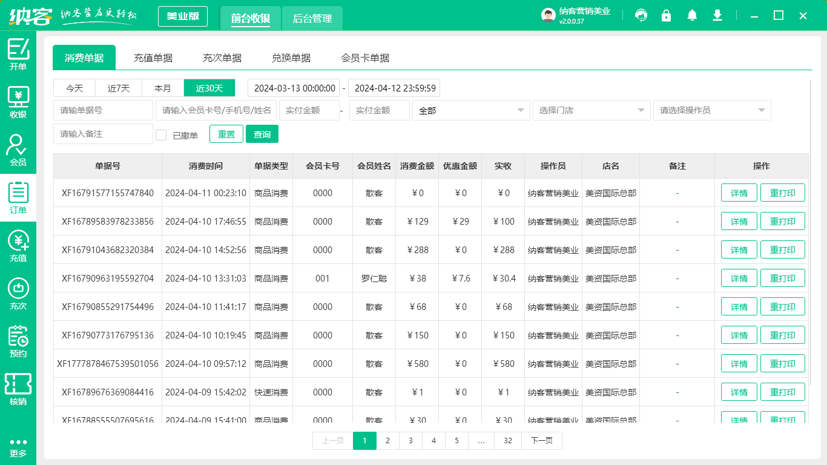Screen dimensions: 827x465
Task: Open the 后台管理 menu item
Action: click(x=313, y=19)
